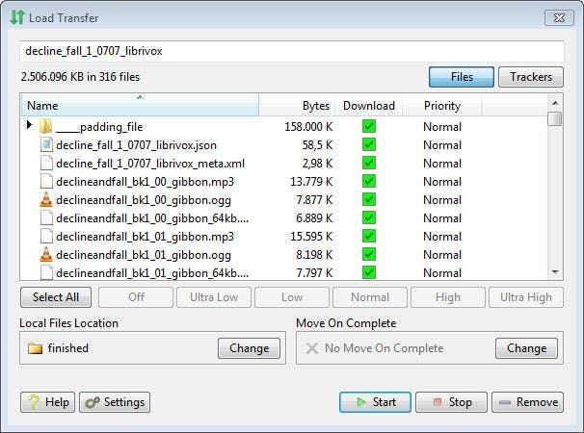Uncheck download for declineandfall_bk1_01_gibbon.mp3
Viewport: 584px width, 433px height.
coord(369,236)
